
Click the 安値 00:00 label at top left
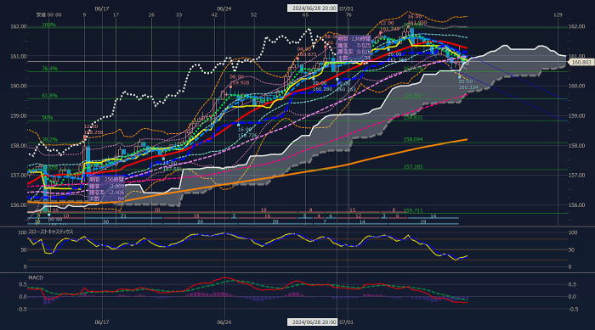click(48, 14)
